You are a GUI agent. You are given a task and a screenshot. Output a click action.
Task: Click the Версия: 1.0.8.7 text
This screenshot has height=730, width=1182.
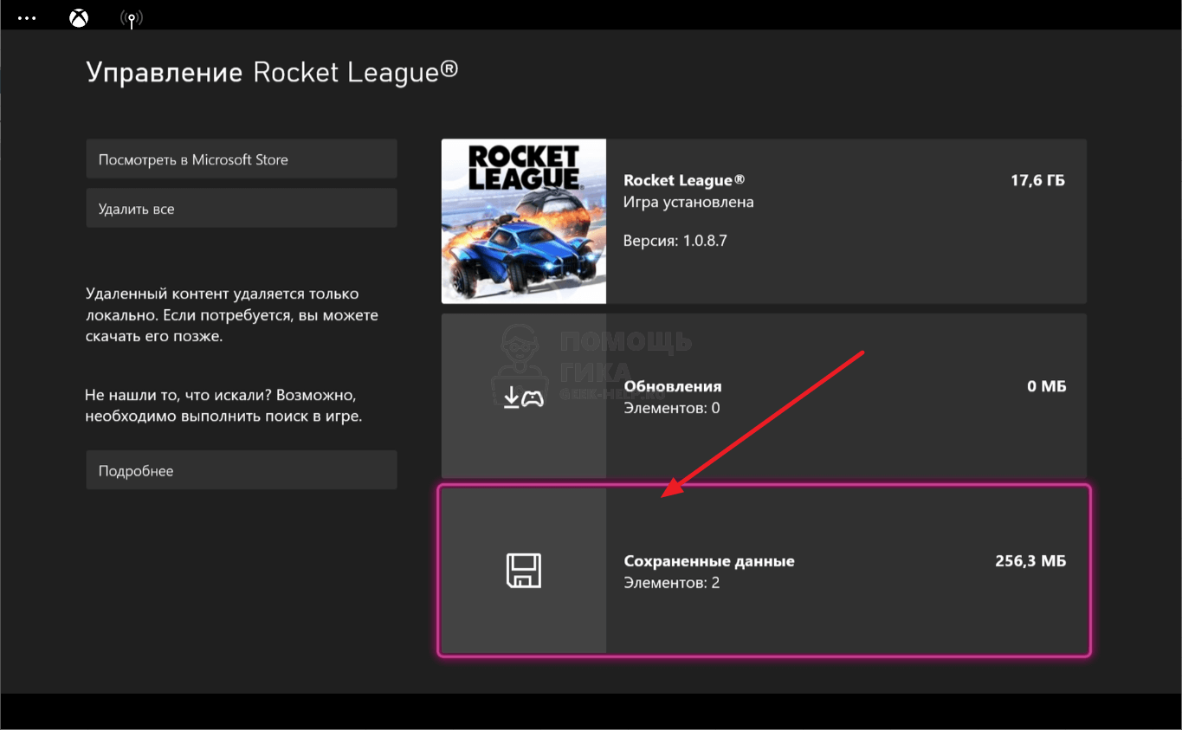coord(675,241)
